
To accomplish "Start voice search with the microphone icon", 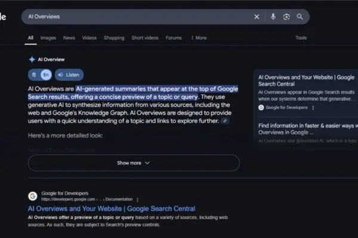I will tap(273, 17).
